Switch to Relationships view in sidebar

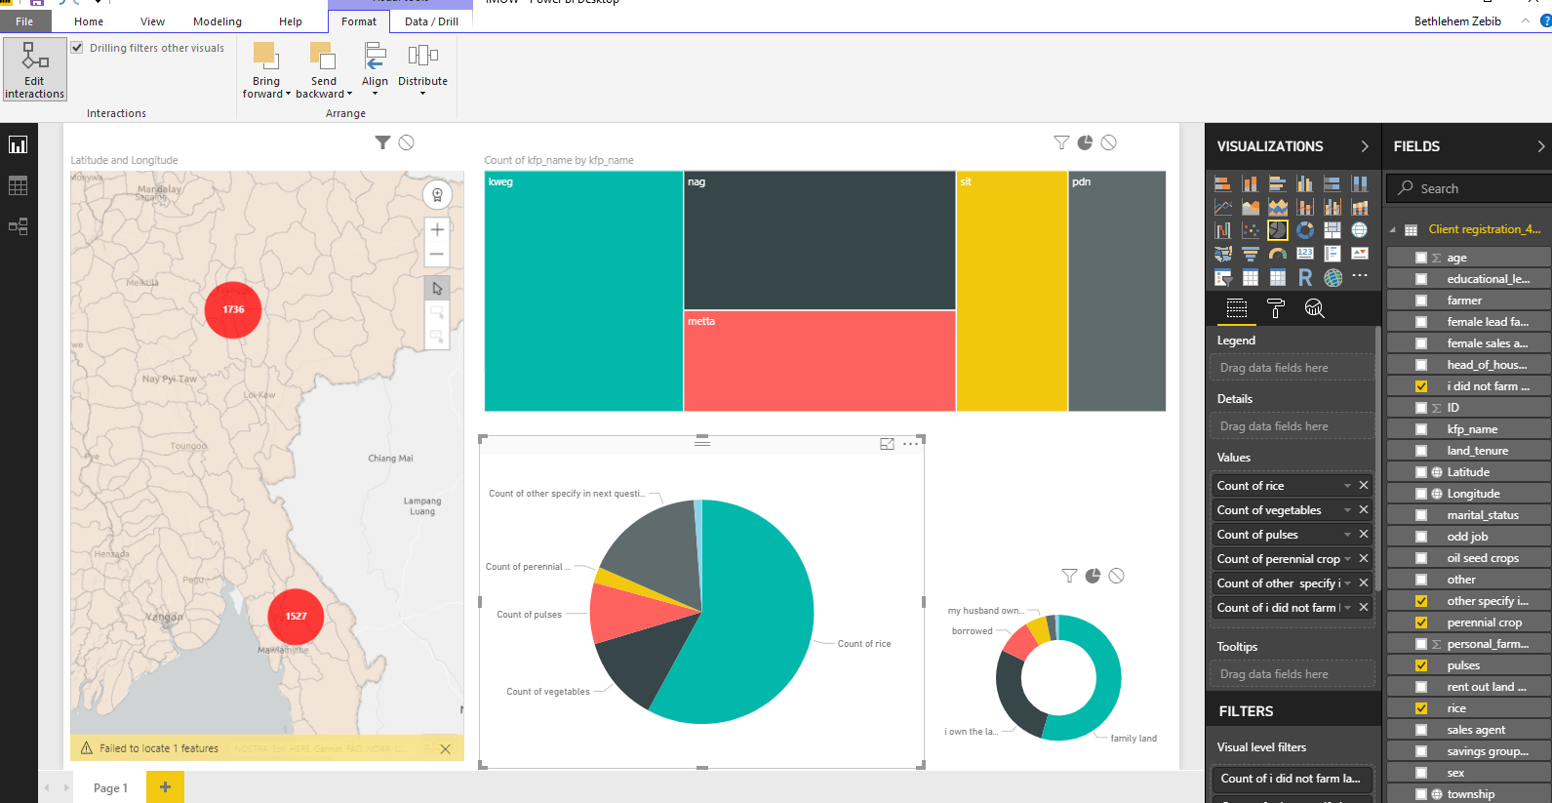[19, 226]
